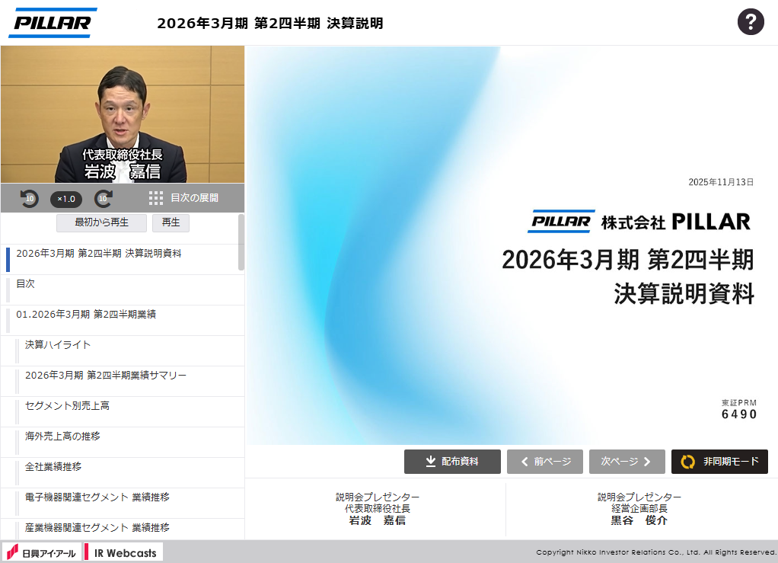
Task: Select the 目次 chapter in the list
Action: coord(26,284)
